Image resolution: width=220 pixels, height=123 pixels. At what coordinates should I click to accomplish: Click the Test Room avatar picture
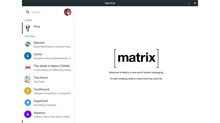(x=28, y=79)
